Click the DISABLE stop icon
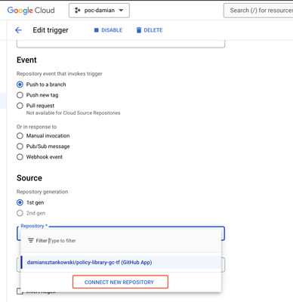Viewport: 293px width, 302px height. click(x=96, y=30)
